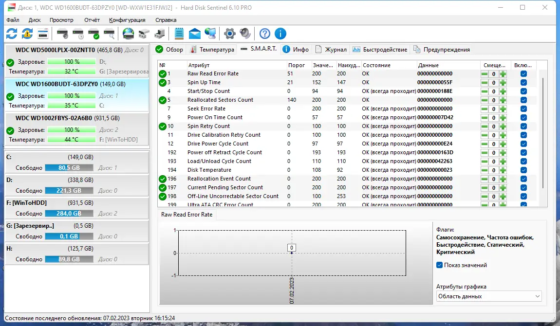
Task: Open the Область данных dropdown
Action: 488,296
